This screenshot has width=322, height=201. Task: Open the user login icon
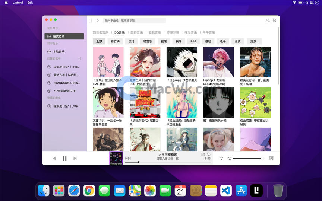point(268,20)
